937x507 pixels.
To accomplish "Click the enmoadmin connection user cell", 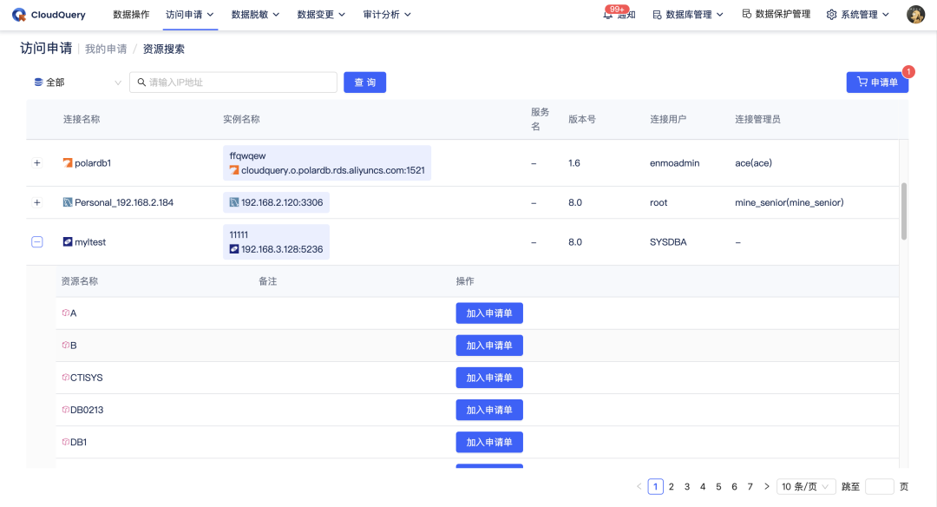I will coord(675,162).
